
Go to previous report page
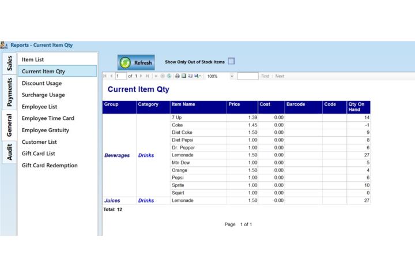coord(111,76)
